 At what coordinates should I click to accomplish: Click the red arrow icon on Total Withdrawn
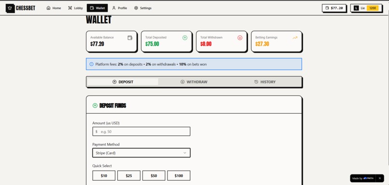(x=240, y=38)
